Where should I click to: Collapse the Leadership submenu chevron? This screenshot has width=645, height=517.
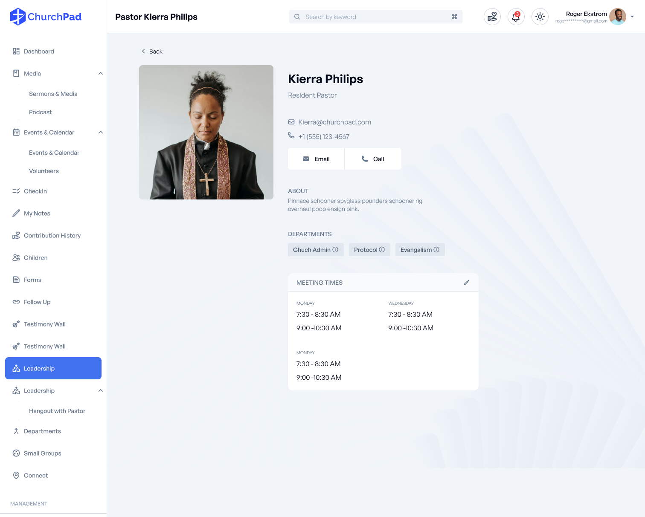click(x=101, y=391)
